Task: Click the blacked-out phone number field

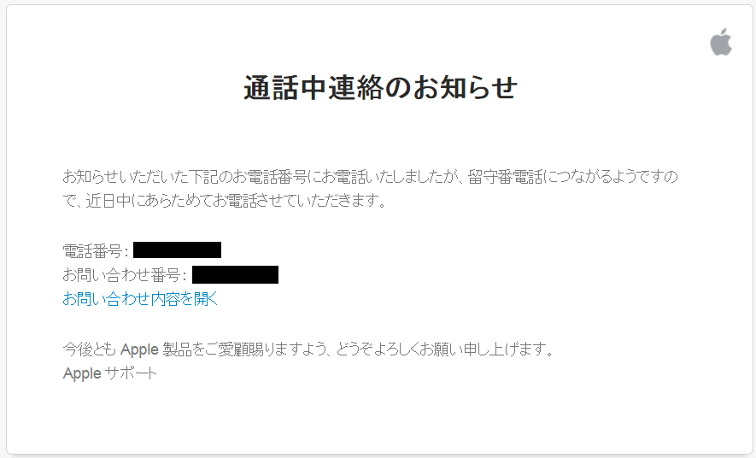Action: click(x=177, y=250)
